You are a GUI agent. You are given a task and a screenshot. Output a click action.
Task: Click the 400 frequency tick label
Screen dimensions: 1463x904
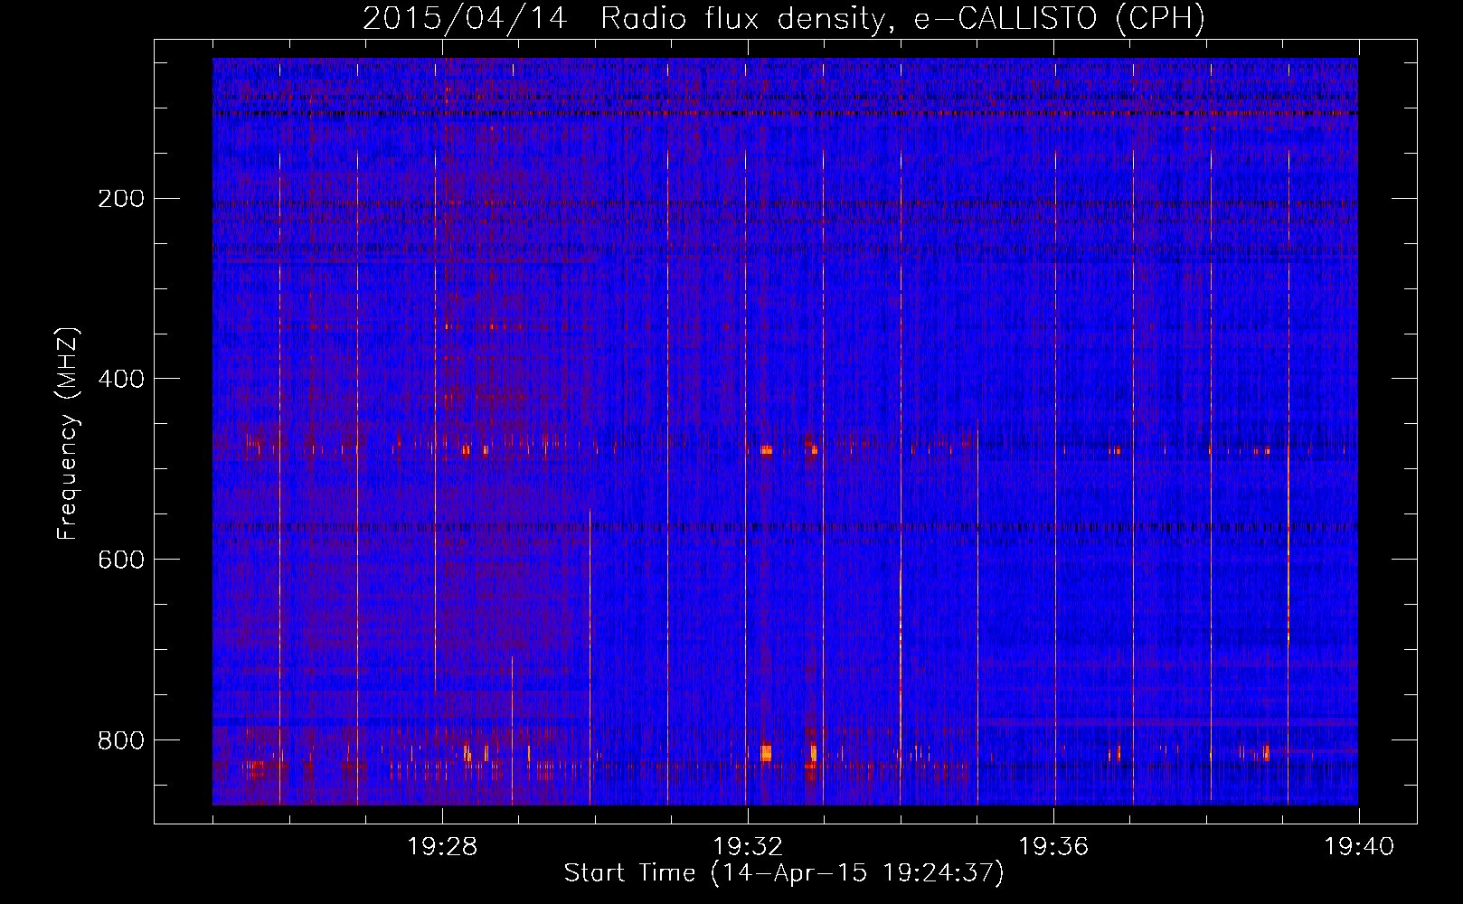click(120, 379)
